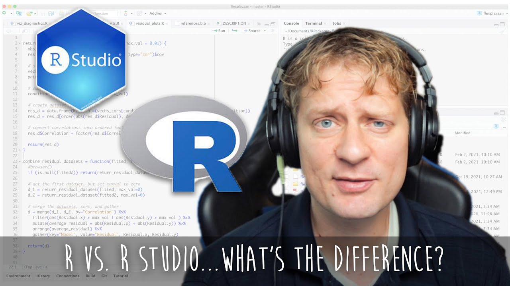Close the references.bib tab
510x286 pixels.
pyautogui.click(x=209, y=23)
